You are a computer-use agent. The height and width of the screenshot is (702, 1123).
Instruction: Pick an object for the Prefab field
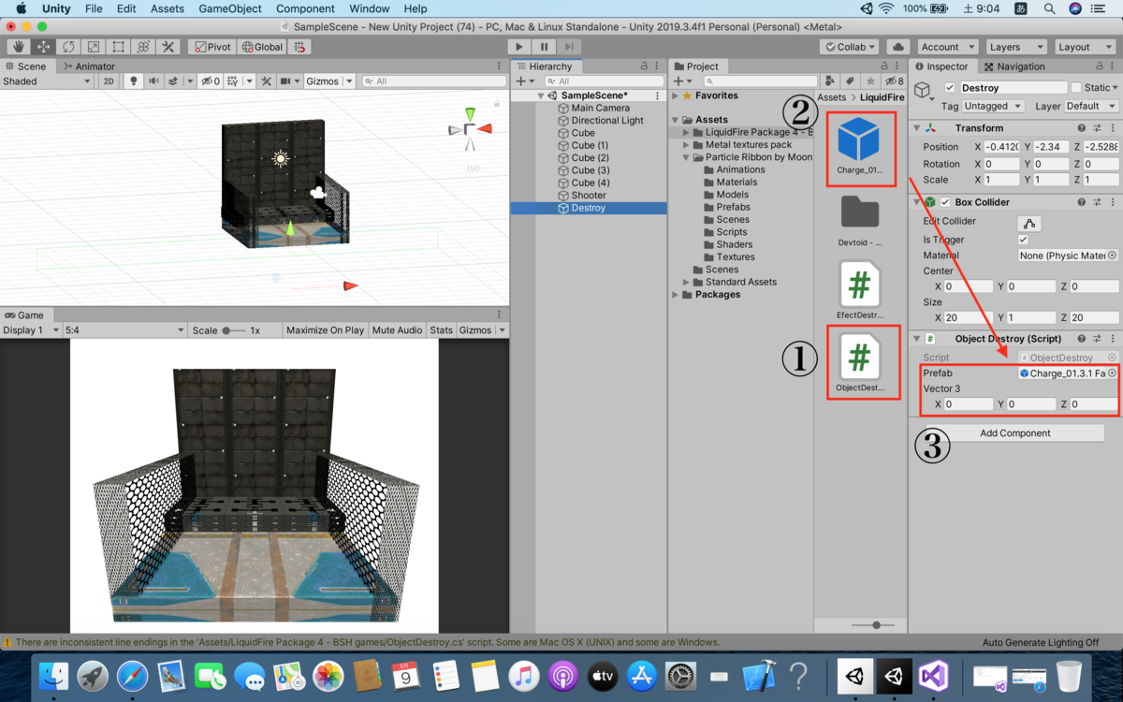coord(1112,373)
